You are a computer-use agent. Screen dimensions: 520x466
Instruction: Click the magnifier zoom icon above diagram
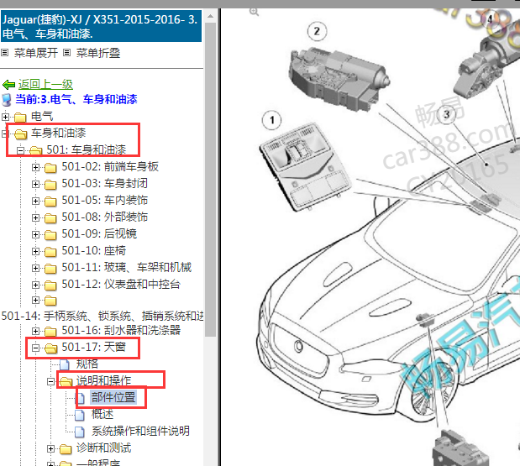(x=254, y=13)
